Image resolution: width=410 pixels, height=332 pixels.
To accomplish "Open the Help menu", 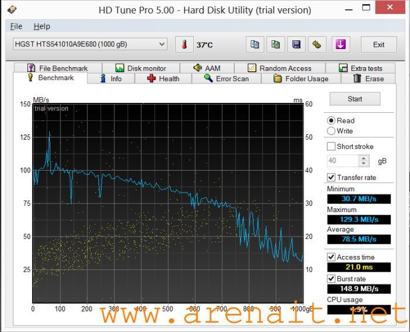I will [x=42, y=26].
